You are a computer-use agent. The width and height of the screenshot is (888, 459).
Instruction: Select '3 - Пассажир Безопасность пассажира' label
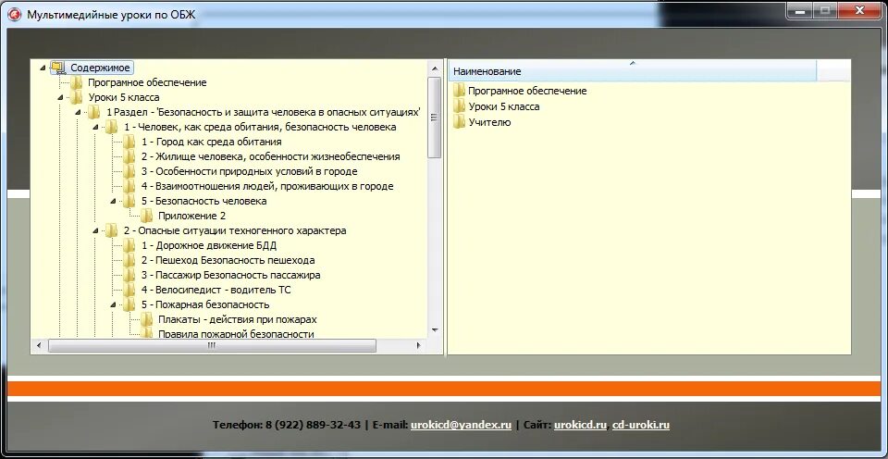(231, 275)
